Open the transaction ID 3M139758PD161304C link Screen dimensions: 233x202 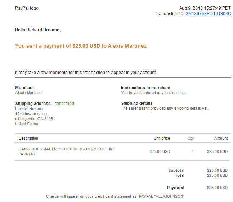pyautogui.click(x=209, y=14)
